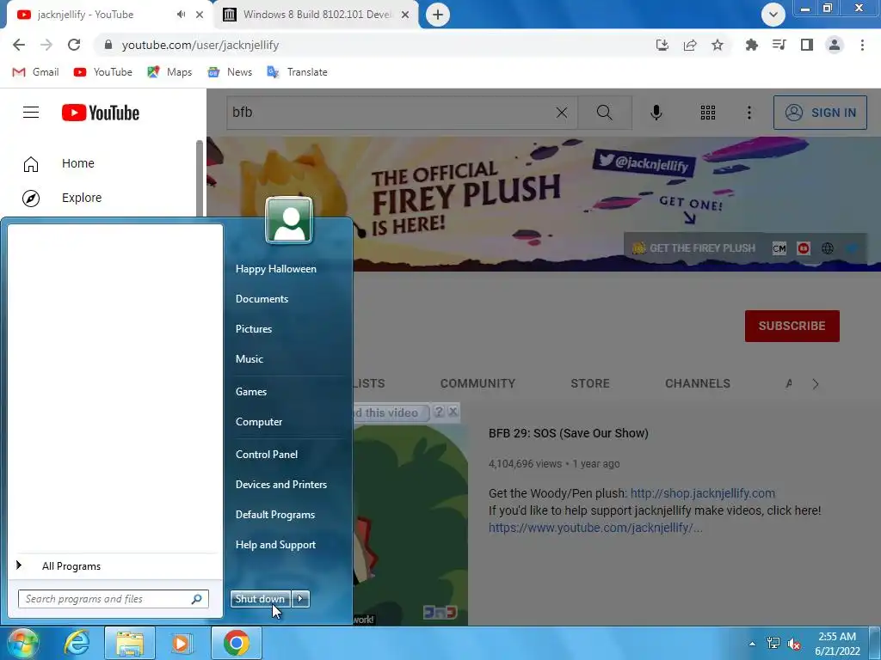This screenshot has height=660, width=881.
Task: Open Chrome profile avatar
Action: click(x=835, y=45)
